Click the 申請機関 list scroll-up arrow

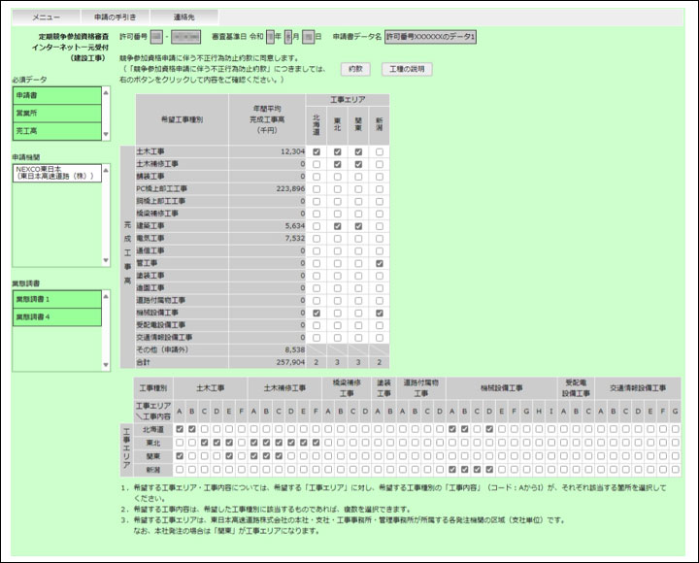pyautogui.click(x=106, y=170)
